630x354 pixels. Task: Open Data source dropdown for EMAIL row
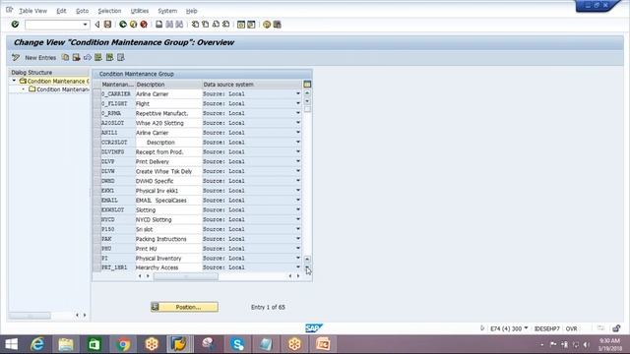298,200
